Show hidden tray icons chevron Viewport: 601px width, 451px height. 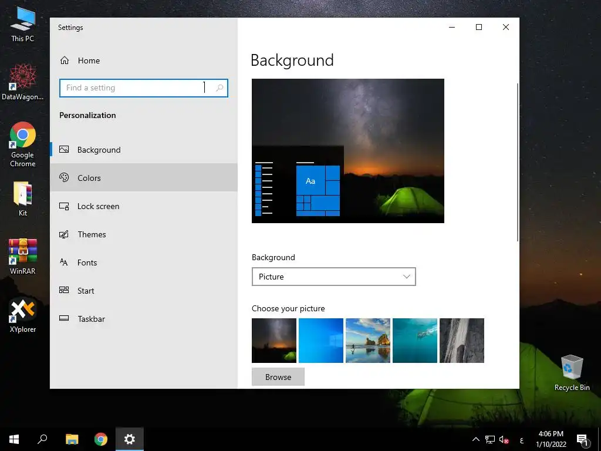475,439
